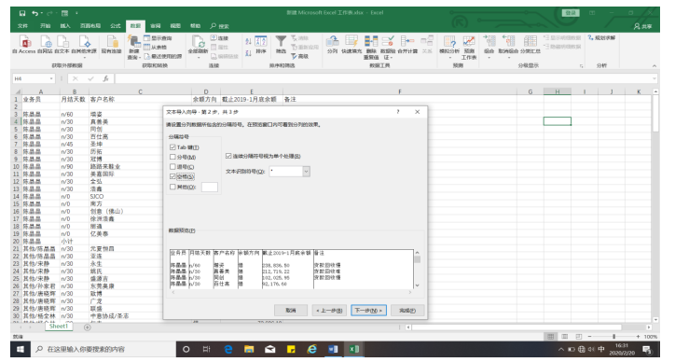
Task: Open the 文本识别符号 dropdown in wizard
Action: pos(306,172)
